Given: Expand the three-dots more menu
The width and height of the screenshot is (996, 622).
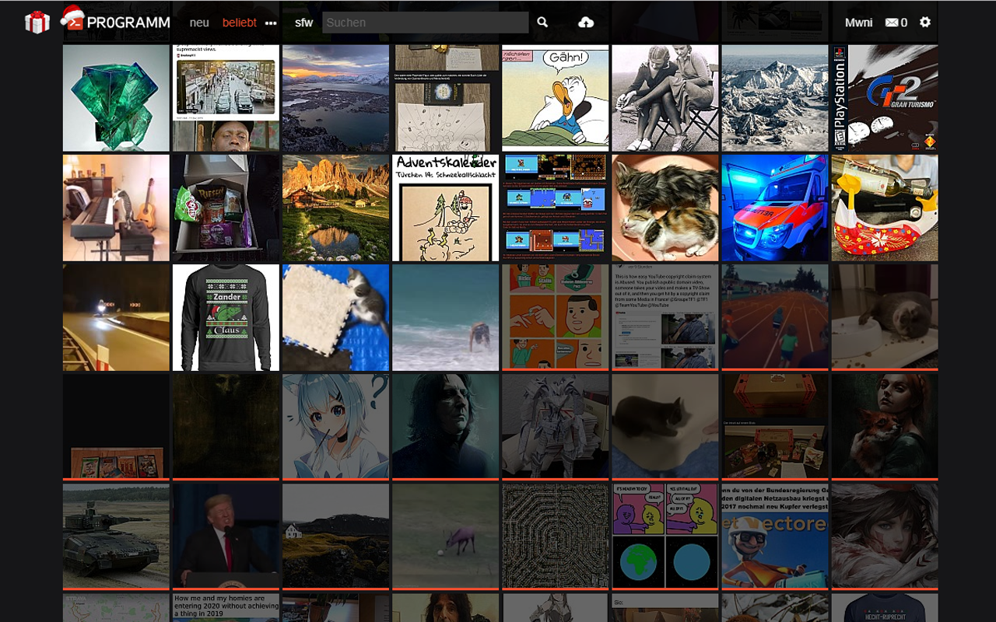Looking at the screenshot, I should tap(271, 23).
